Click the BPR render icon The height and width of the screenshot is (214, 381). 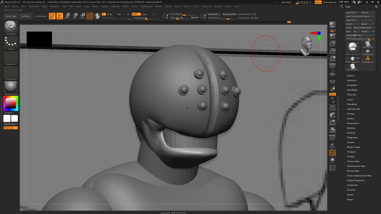point(332,25)
